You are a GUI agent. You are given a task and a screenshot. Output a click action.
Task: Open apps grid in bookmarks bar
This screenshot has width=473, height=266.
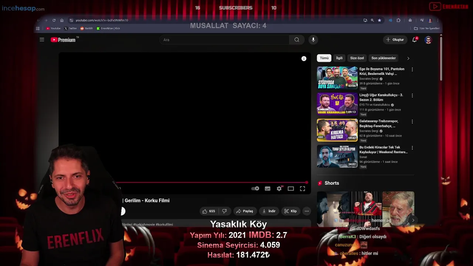pyautogui.click(x=38, y=28)
